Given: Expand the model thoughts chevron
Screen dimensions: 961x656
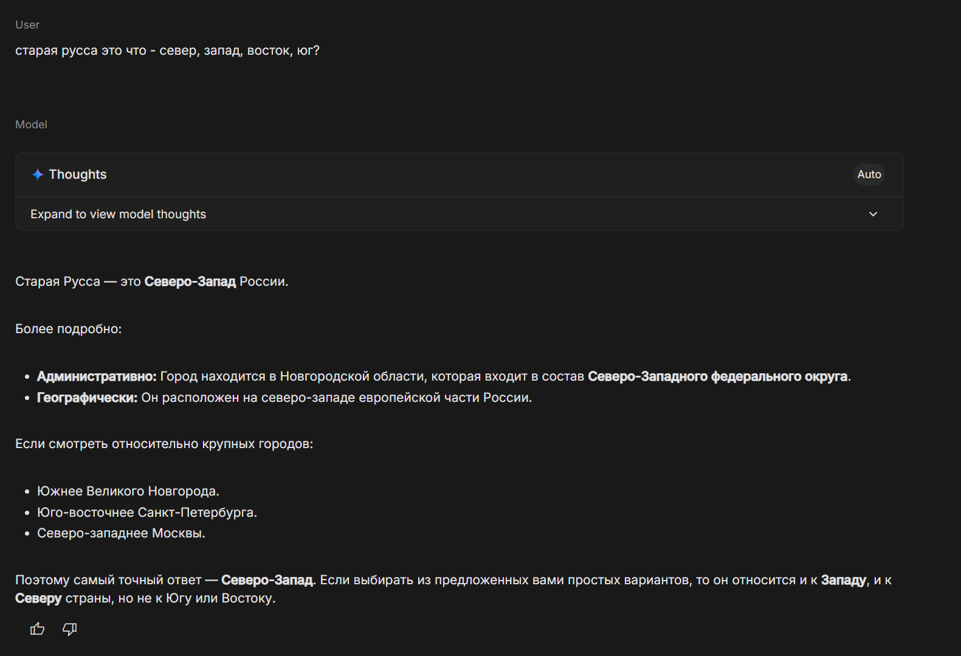Looking at the screenshot, I should (873, 214).
